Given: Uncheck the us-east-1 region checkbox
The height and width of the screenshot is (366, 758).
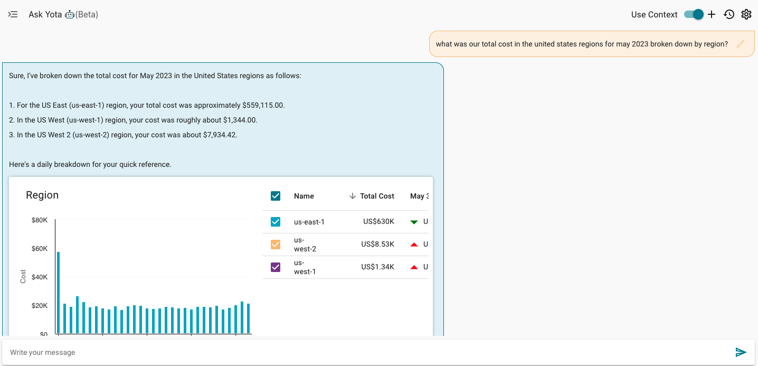Looking at the screenshot, I should pyautogui.click(x=276, y=222).
